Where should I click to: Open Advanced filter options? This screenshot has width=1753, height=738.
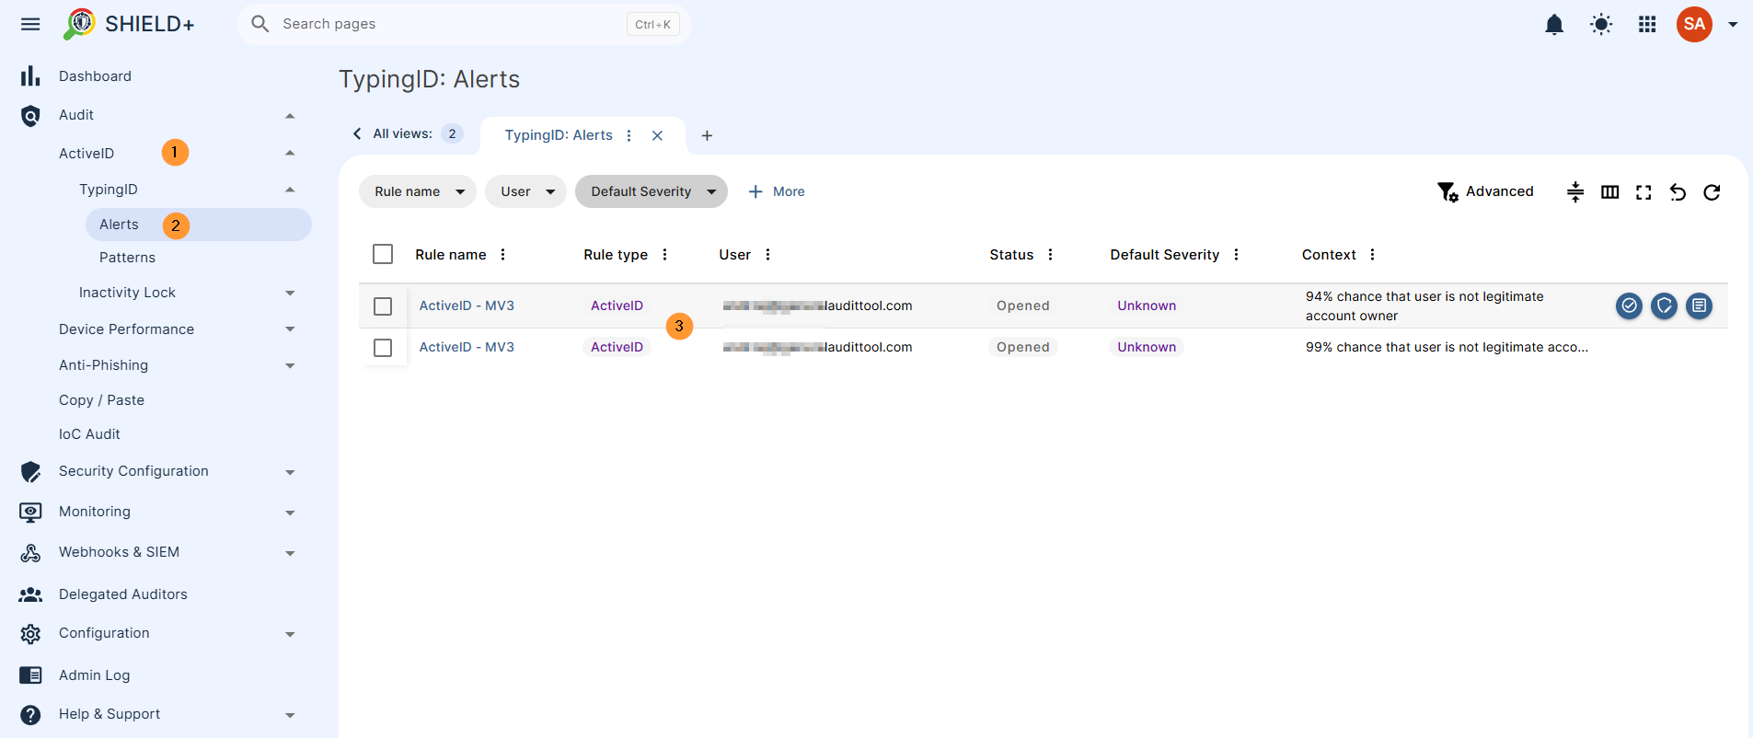[x=1485, y=191]
